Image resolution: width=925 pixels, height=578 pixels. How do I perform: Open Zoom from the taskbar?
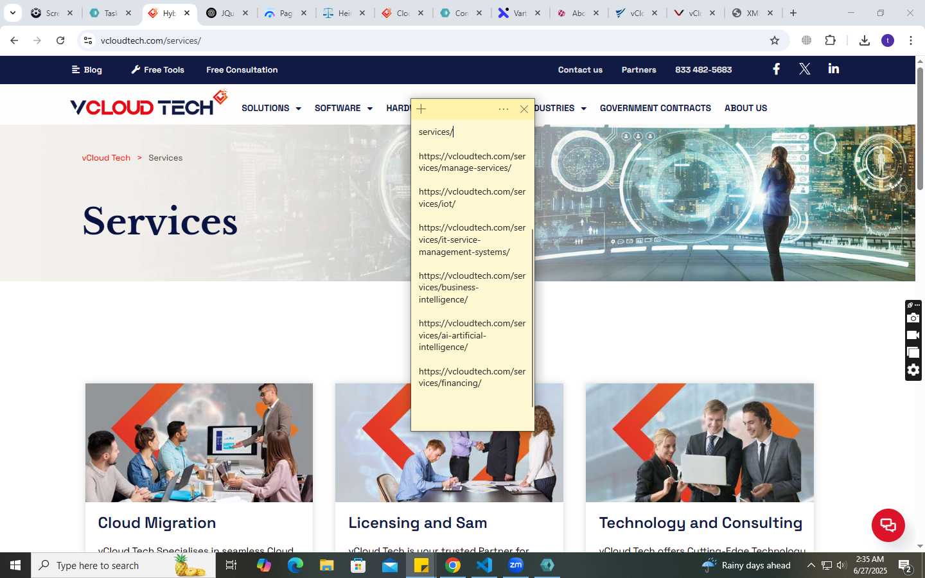516,565
